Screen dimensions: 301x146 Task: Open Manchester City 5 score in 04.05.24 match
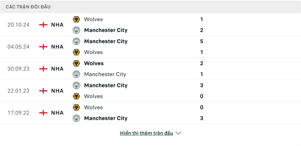click(202, 41)
